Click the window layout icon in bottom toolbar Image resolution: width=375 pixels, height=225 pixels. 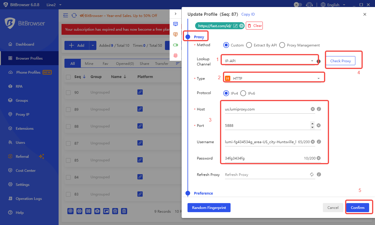click(x=106, y=211)
